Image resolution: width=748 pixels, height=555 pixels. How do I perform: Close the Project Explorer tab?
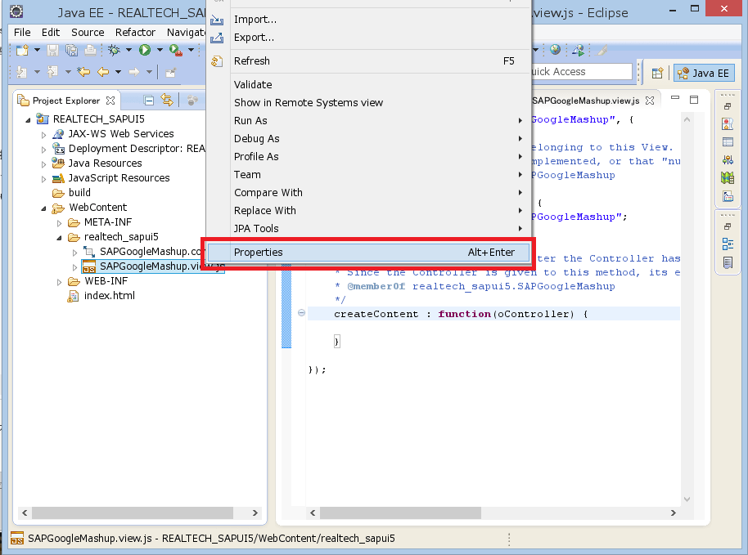click(x=110, y=101)
